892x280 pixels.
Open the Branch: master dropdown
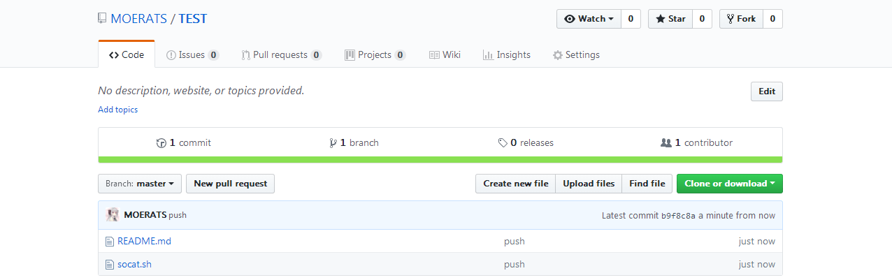pyautogui.click(x=140, y=184)
